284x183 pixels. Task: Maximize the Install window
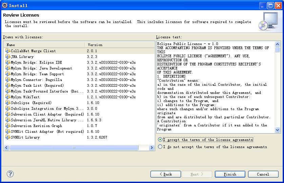(x=270, y=6)
